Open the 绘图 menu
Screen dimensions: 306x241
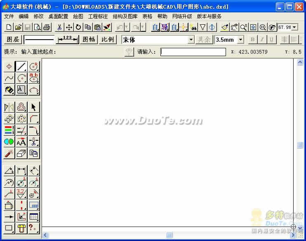(78, 17)
